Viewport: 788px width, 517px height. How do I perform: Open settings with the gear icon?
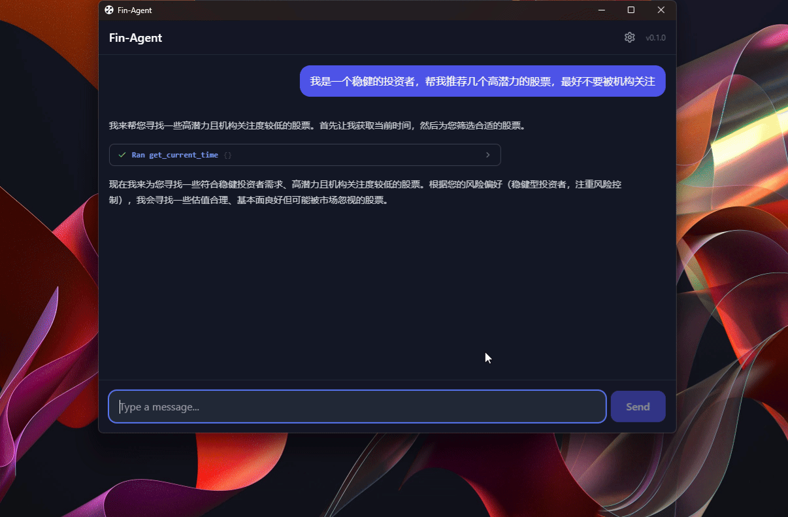[629, 37]
